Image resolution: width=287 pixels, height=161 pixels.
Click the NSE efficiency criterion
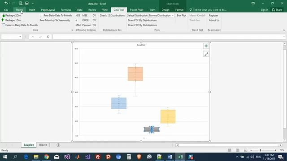click(78, 16)
